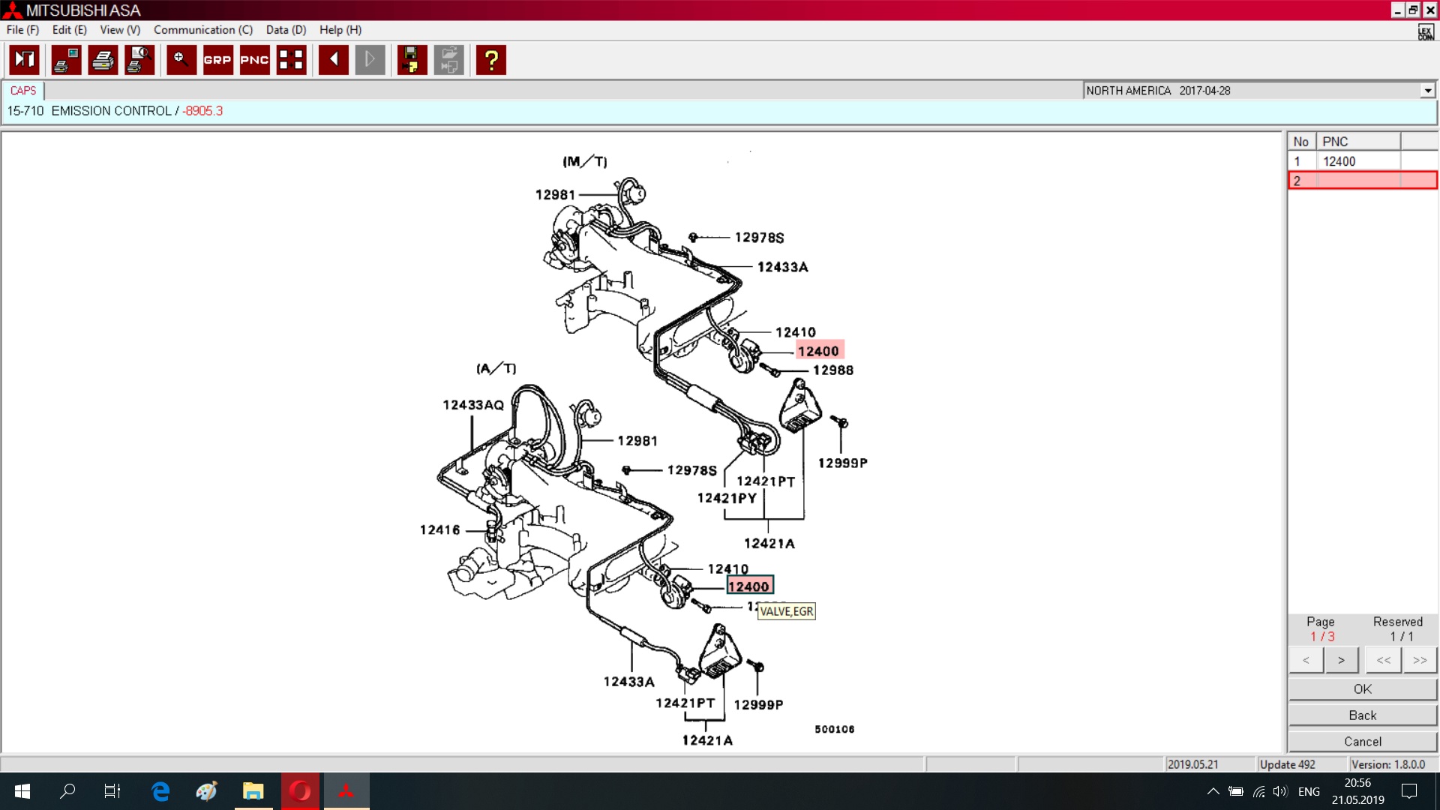
Task: Click the four-squares illustration list icon
Action: click(x=291, y=60)
